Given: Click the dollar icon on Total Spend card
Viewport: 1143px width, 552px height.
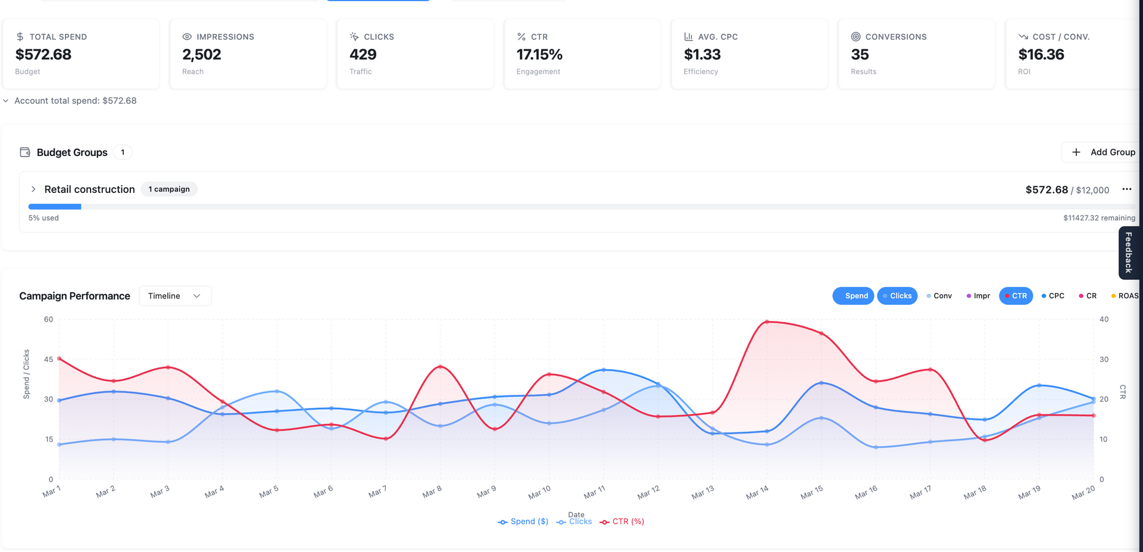Looking at the screenshot, I should (x=20, y=37).
